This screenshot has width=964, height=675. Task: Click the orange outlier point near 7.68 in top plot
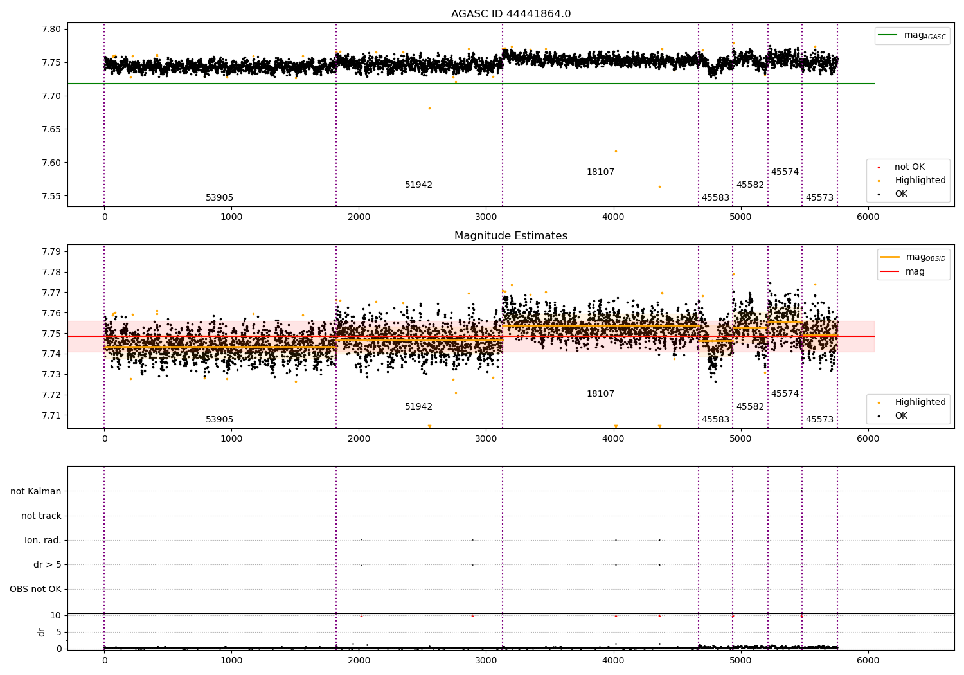point(429,108)
